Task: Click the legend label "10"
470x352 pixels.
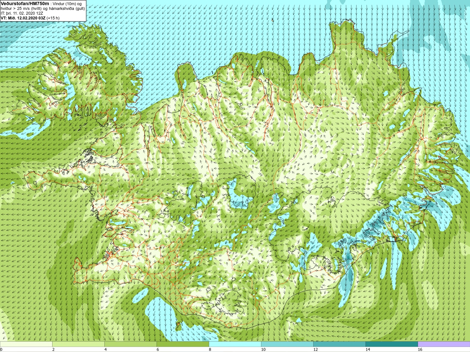Action: (x=263, y=349)
